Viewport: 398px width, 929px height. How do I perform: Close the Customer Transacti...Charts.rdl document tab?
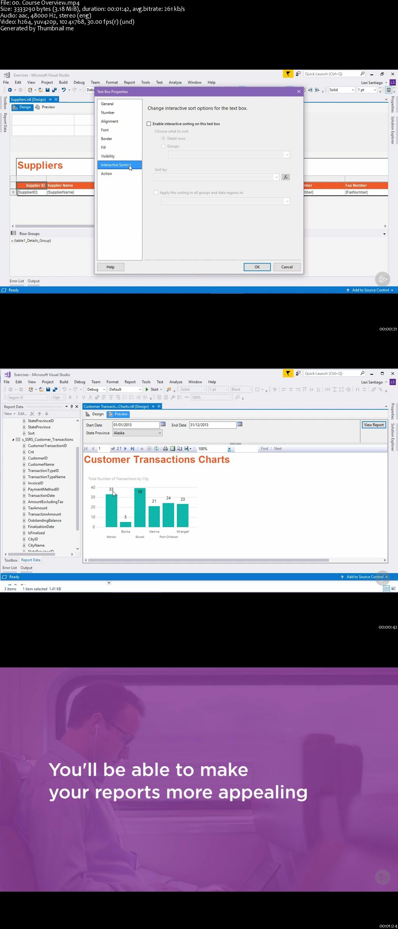click(159, 406)
